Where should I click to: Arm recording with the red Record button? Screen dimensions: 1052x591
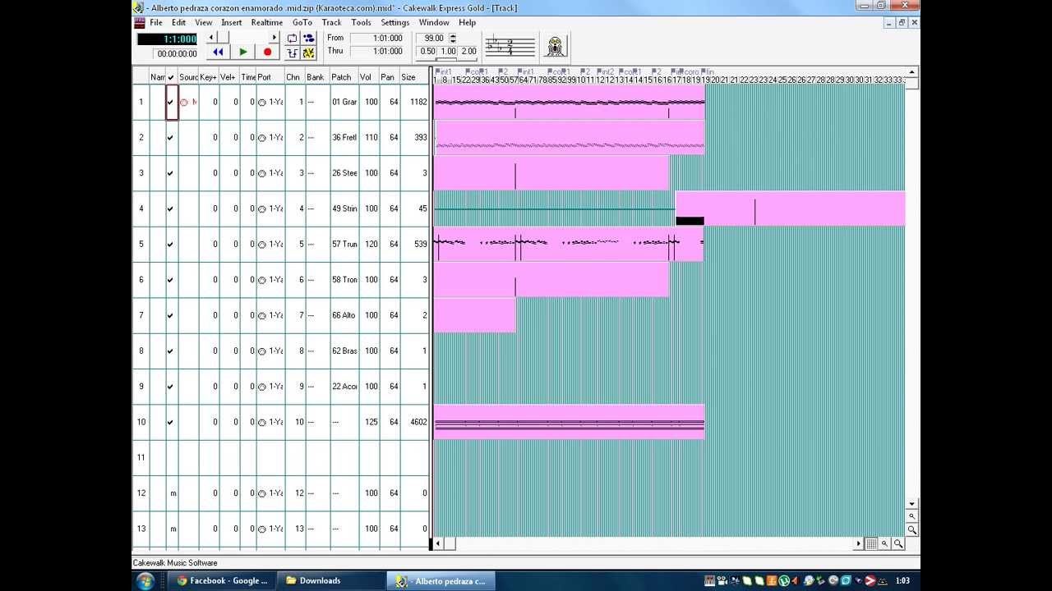coord(267,52)
